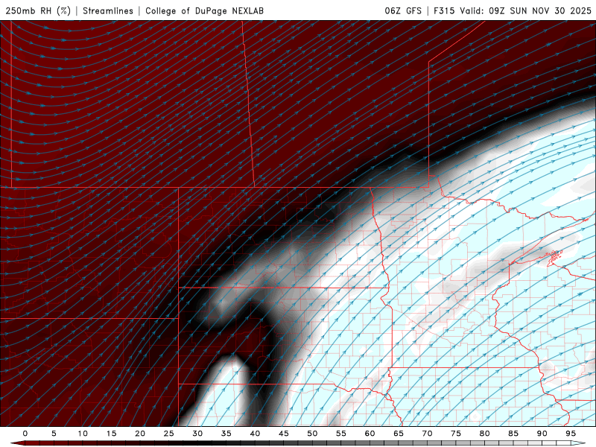Click the "F315" forecast hour text

click(x=444, y=10)
